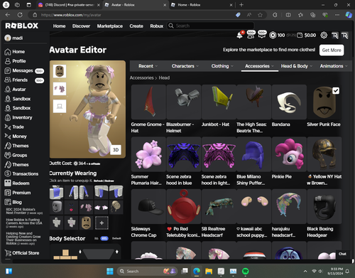Switch to the Discord browser tab

[x=69, y=5]
